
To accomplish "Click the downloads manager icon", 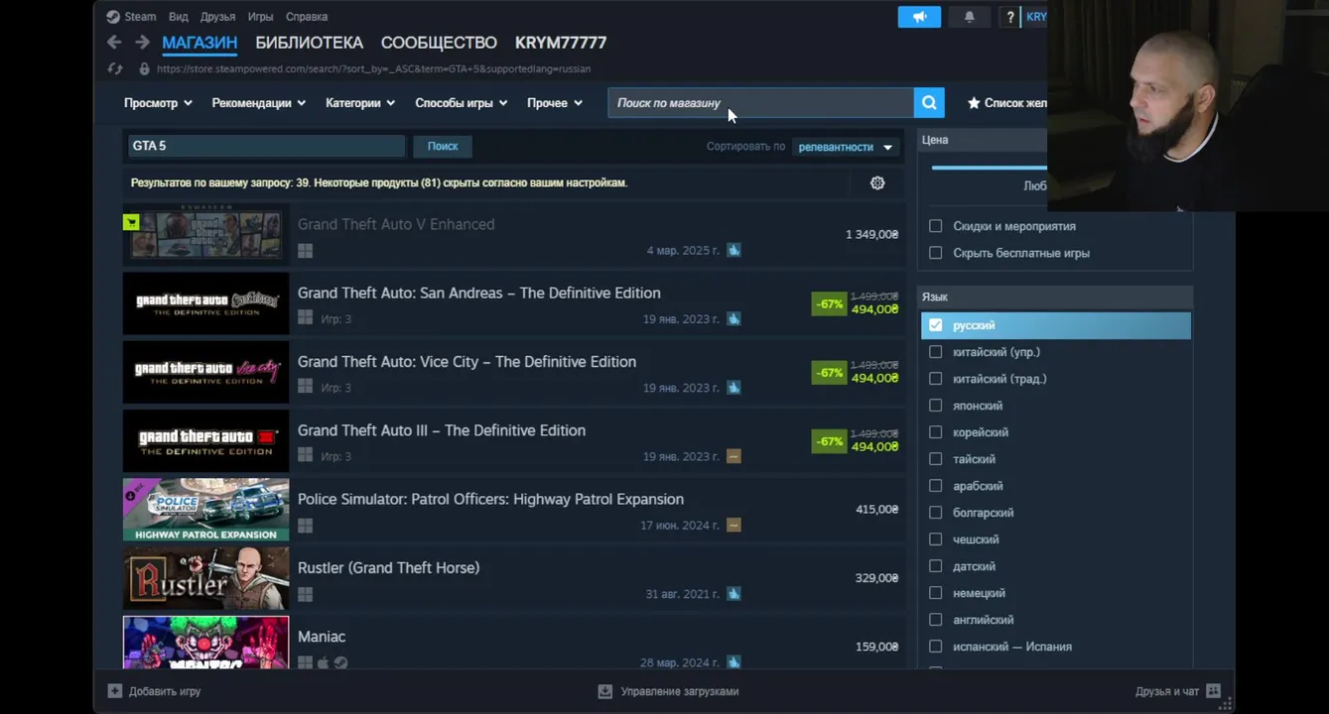I will pos(605,691).
